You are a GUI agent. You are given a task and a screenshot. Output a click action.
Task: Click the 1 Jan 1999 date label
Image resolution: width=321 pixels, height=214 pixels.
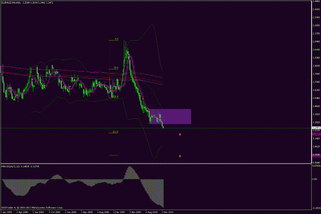point(7,212)
